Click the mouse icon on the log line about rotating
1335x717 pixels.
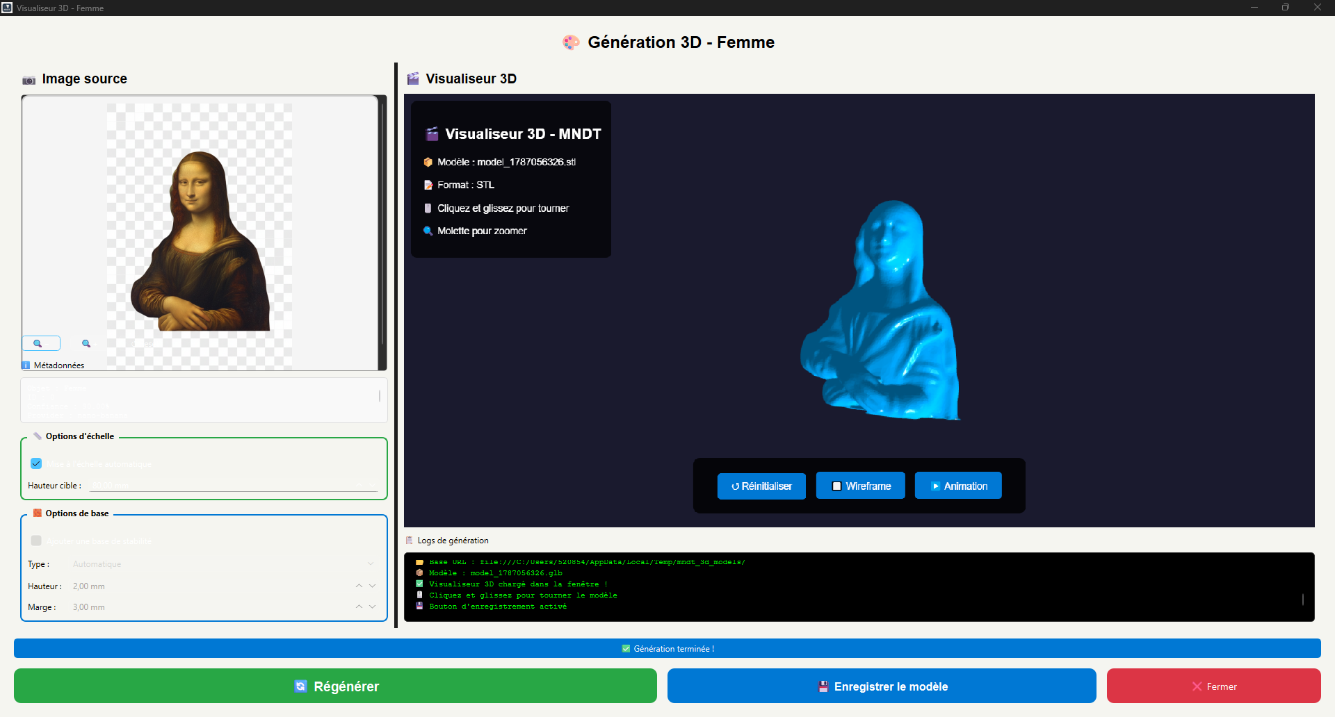pyautogui.click(x=419, y=595)
